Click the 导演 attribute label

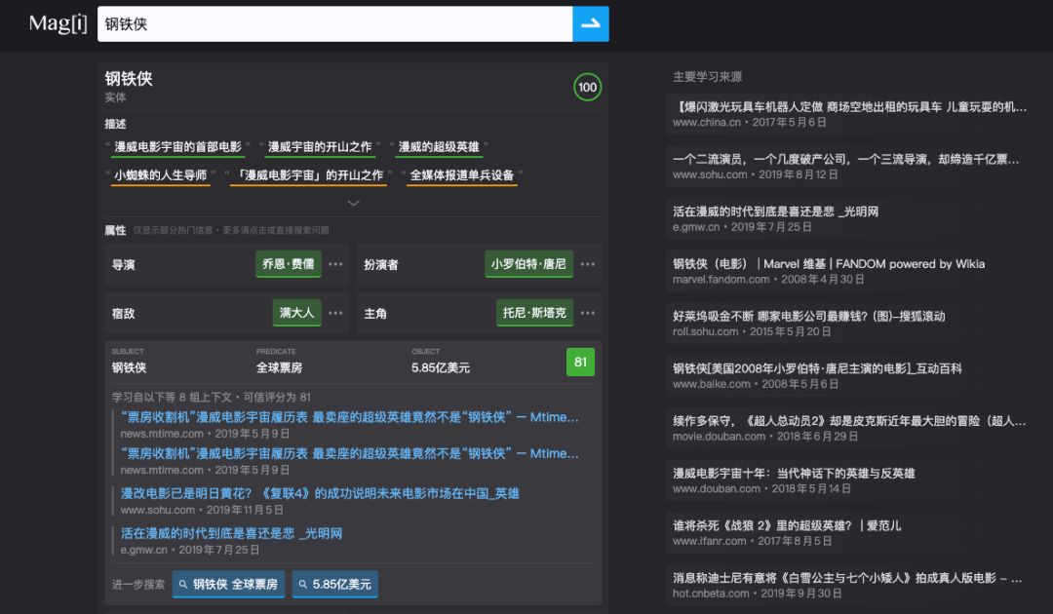(124, 265)
